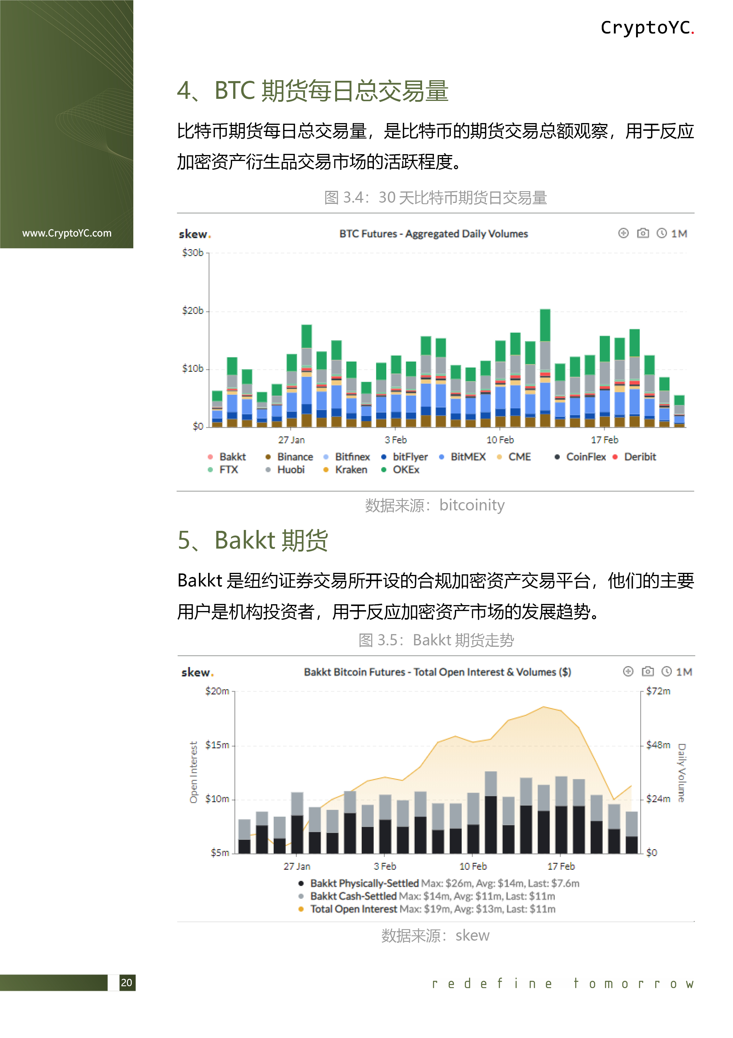Toggle the FTX legend series

coord(223,470)
